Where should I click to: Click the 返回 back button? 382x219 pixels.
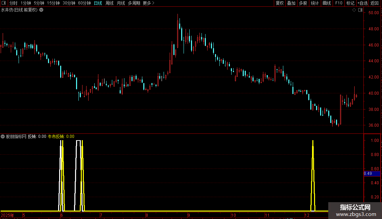click(x=375, y=3)
